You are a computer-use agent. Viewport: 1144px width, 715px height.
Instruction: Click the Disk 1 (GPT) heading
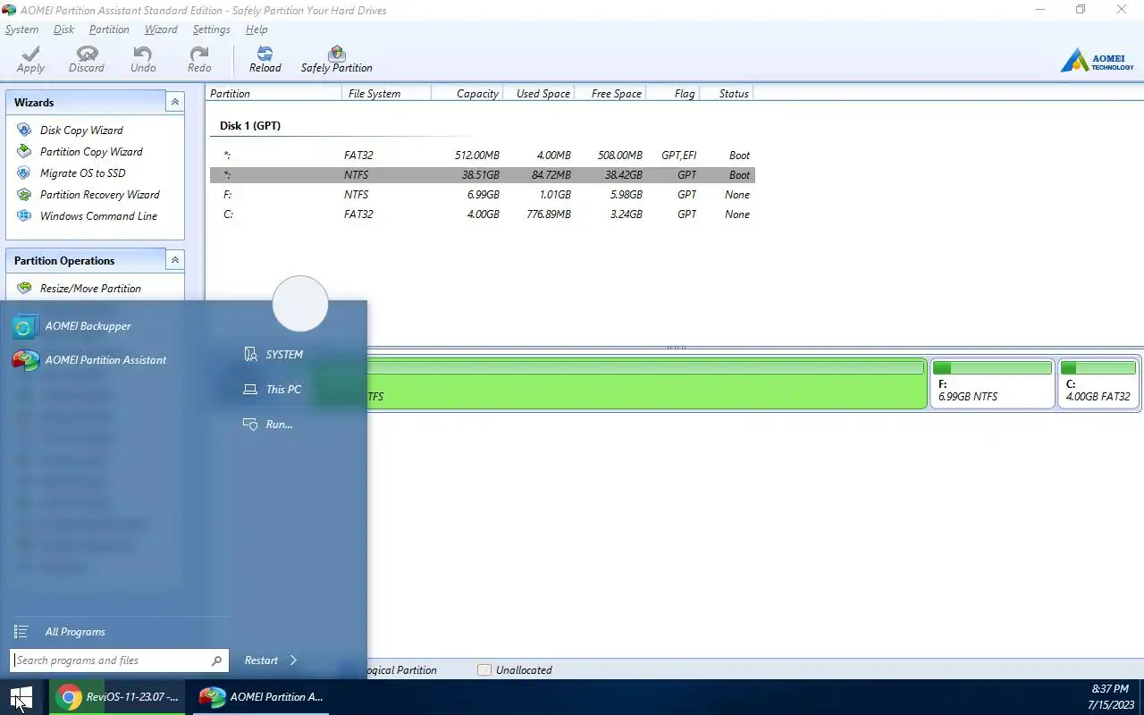[250, 126]
